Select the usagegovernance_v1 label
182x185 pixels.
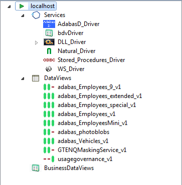(85, 159)
